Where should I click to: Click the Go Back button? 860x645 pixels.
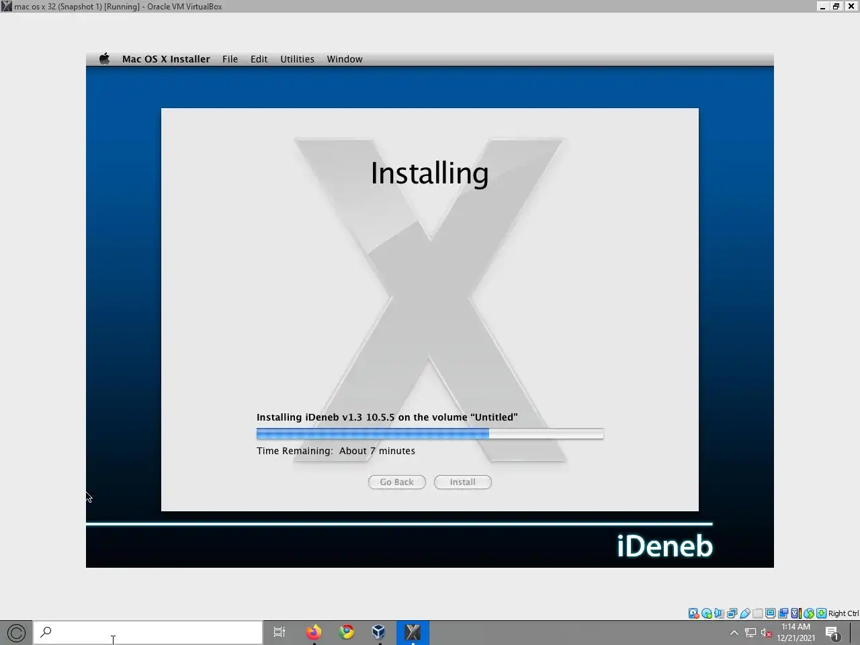click(x=396, y=482)
